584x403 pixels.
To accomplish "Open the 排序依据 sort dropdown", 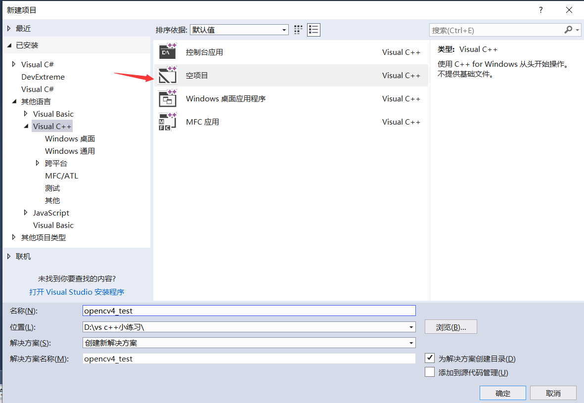I will [239, 30].
